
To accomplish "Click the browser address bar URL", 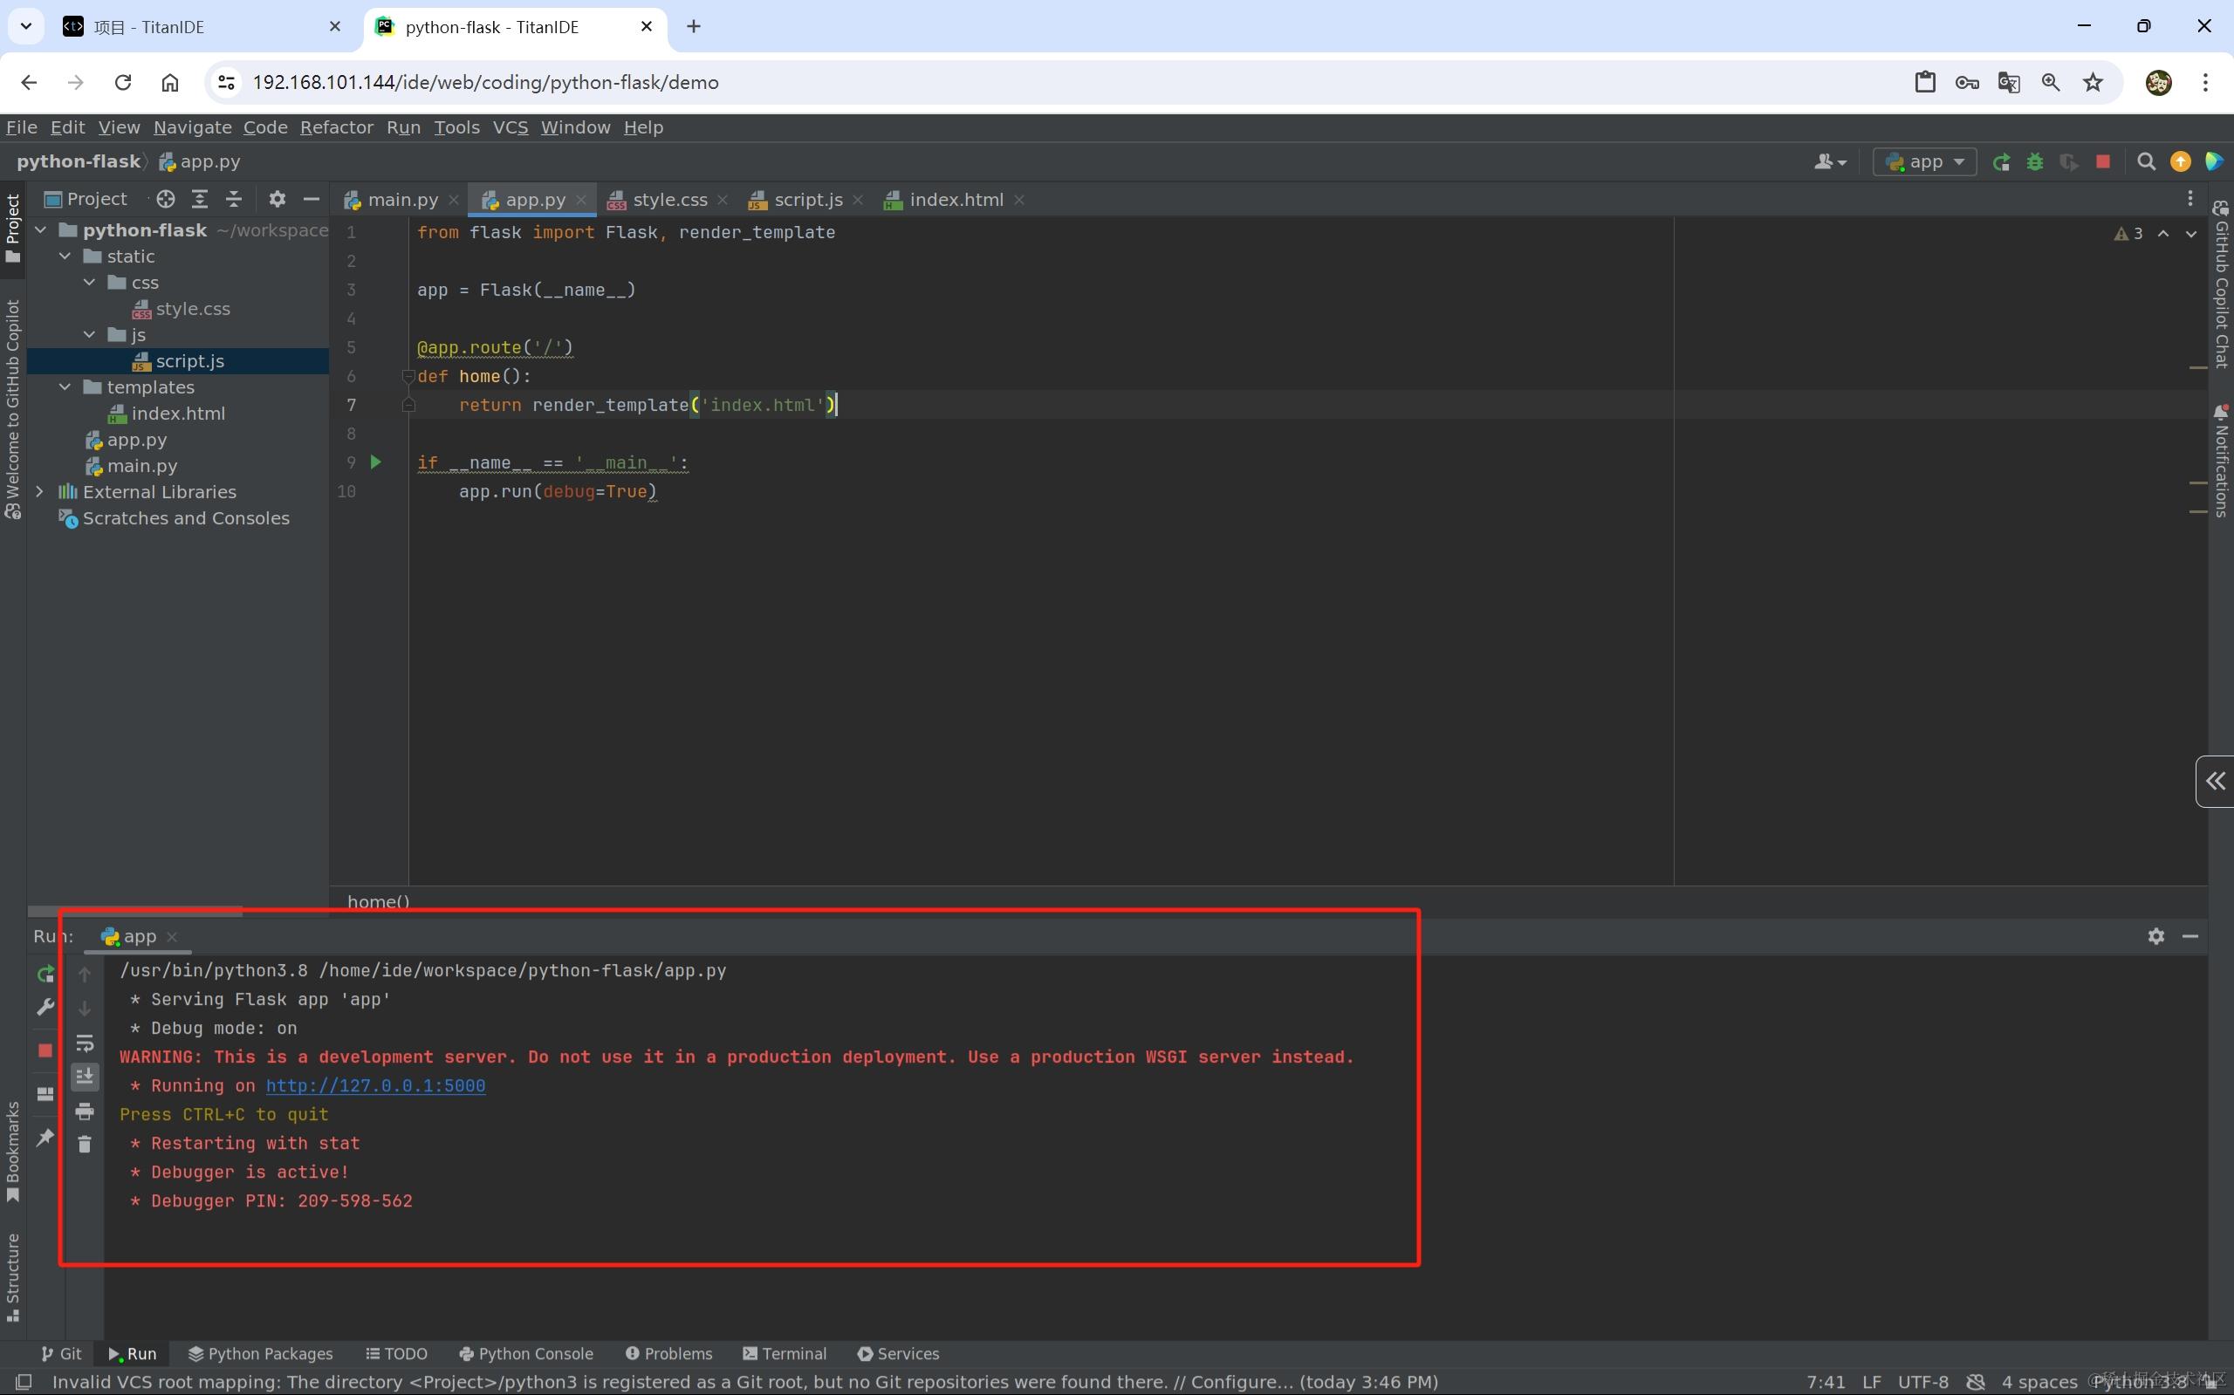I will [485, 83].
